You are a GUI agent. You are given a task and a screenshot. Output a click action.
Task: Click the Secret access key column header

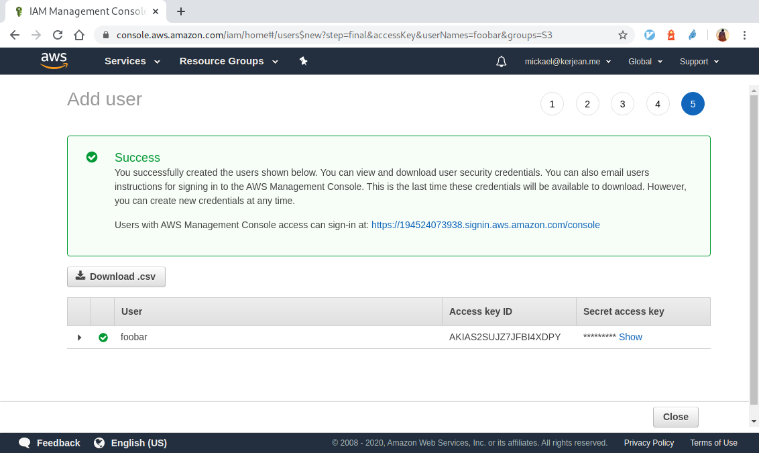click(643, 311)
